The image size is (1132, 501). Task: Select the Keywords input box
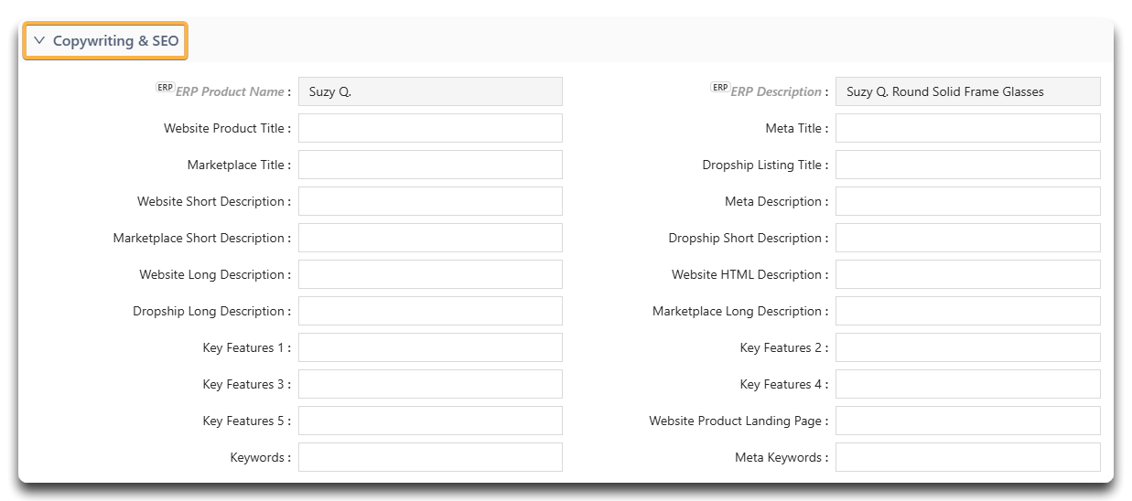[430, 457]
